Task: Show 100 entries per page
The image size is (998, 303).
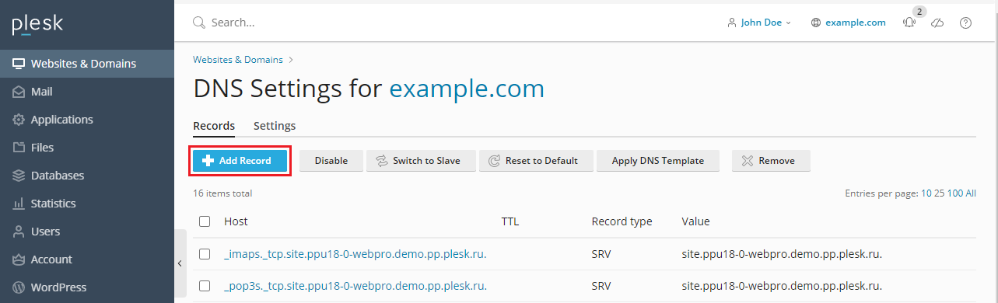Action: coord(954,193)
